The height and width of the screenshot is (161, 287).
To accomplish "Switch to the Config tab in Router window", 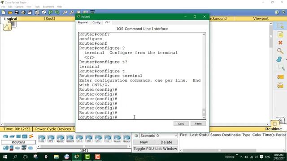I will point(96,22).
